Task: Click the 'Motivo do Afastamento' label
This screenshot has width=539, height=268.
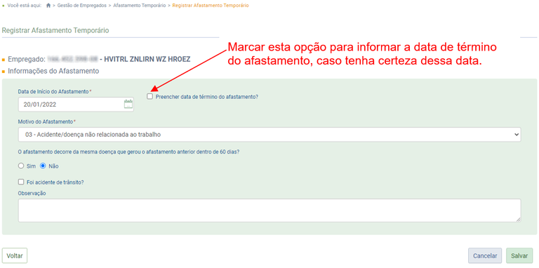Action: pyautogui.click(x=46, y=122)
